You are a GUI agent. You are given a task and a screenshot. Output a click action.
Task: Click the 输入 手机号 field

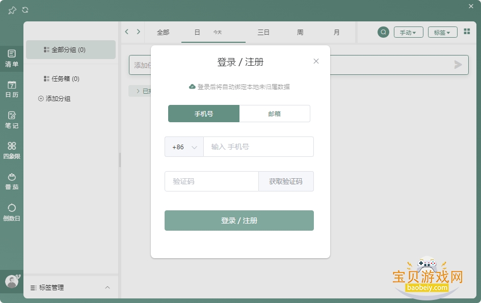[258, 147]
